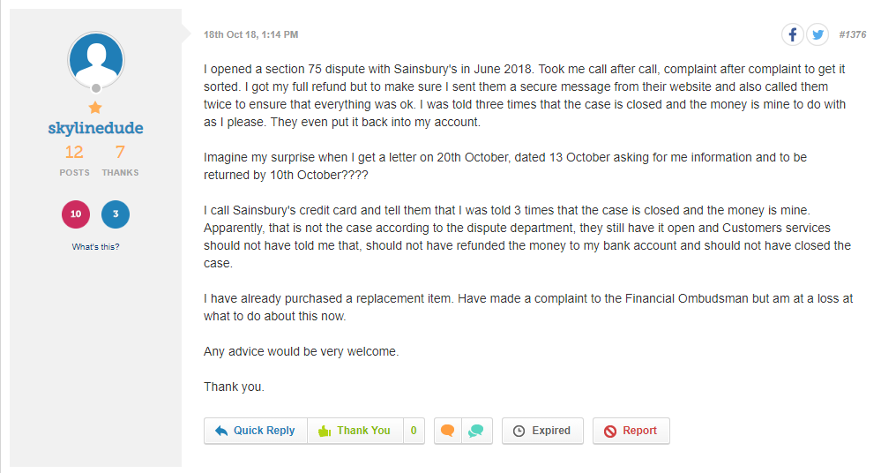Viewport: 881px width, 473px height.
Task: Click the 12 posts count
Action: click(74, 154)
